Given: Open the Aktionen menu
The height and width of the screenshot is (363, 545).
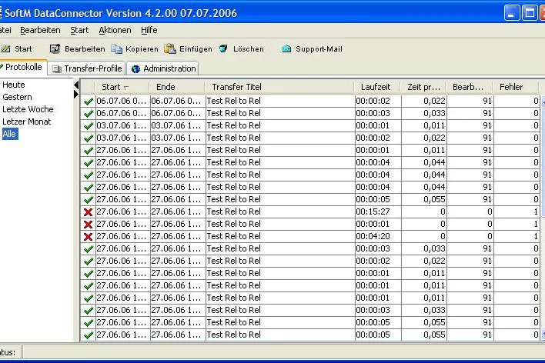Looking at the screenshot, I should [x=115, y=30].
